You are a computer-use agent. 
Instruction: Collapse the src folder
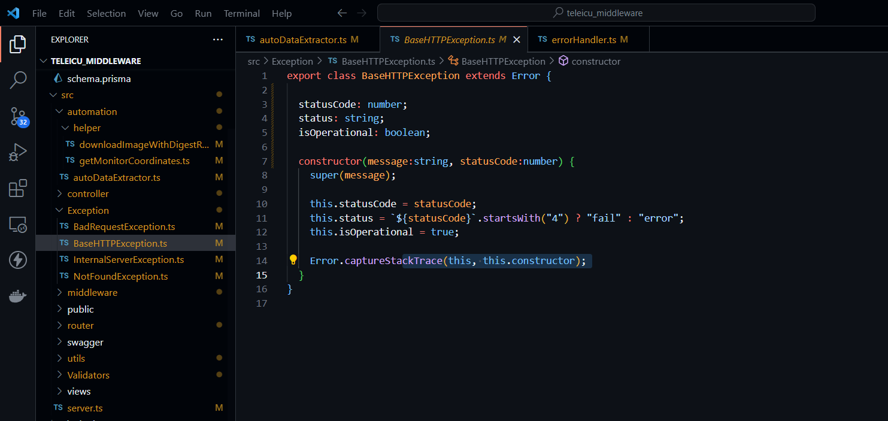click(67, 95)
